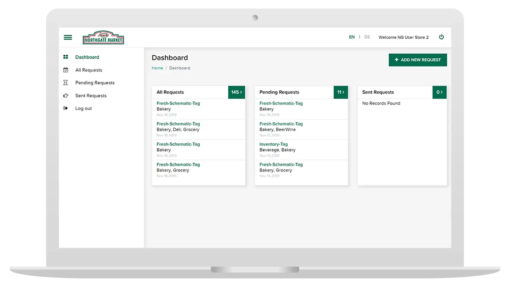This screenshot has width=510, height=287.
Task: Expand All Requests using the 145 badge
Action: tap(237, 92)
